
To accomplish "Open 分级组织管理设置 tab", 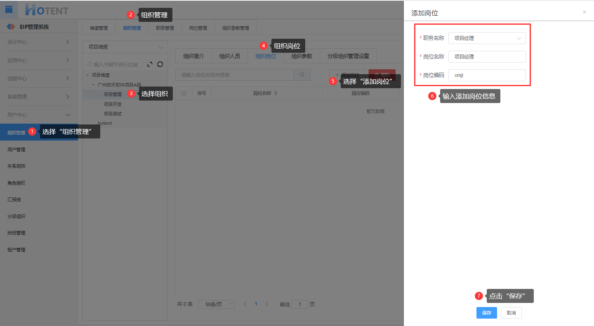I will coord(348,56).
